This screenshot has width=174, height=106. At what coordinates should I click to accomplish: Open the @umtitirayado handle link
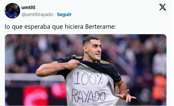tap(38, 15)
